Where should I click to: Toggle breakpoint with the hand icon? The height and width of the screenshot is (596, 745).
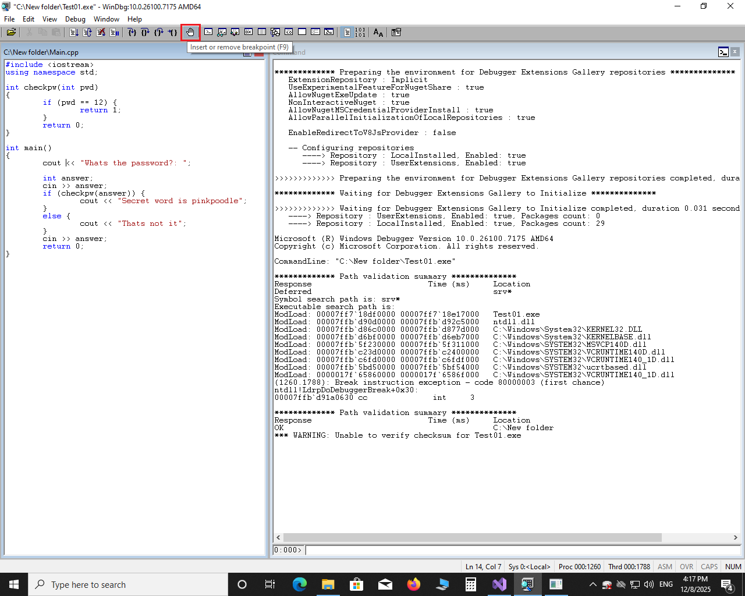click(190, 33)
